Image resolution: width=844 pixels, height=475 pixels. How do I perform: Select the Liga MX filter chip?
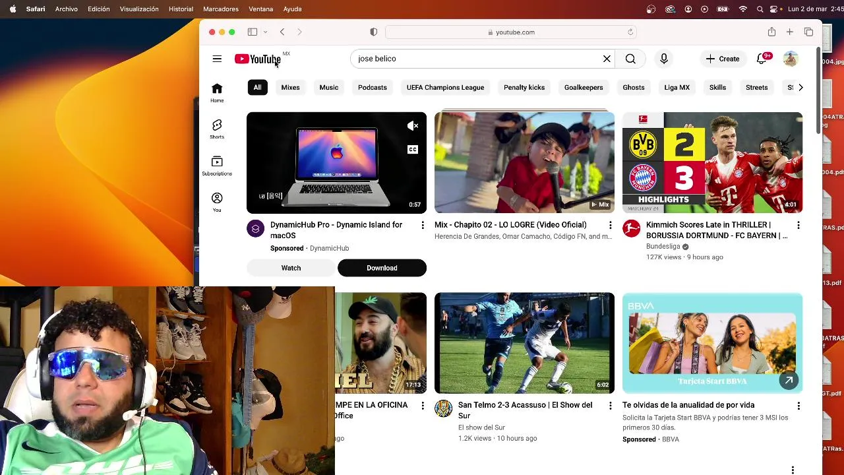coord(677,87)
